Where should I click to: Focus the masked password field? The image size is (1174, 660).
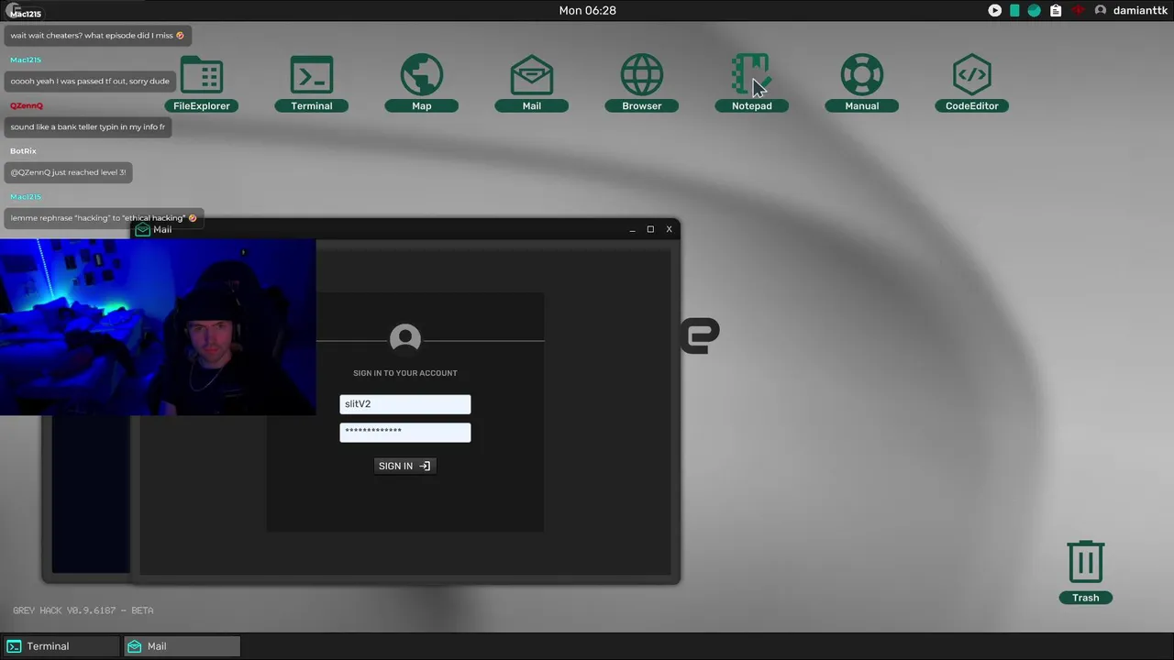click(x=405, y=432)
